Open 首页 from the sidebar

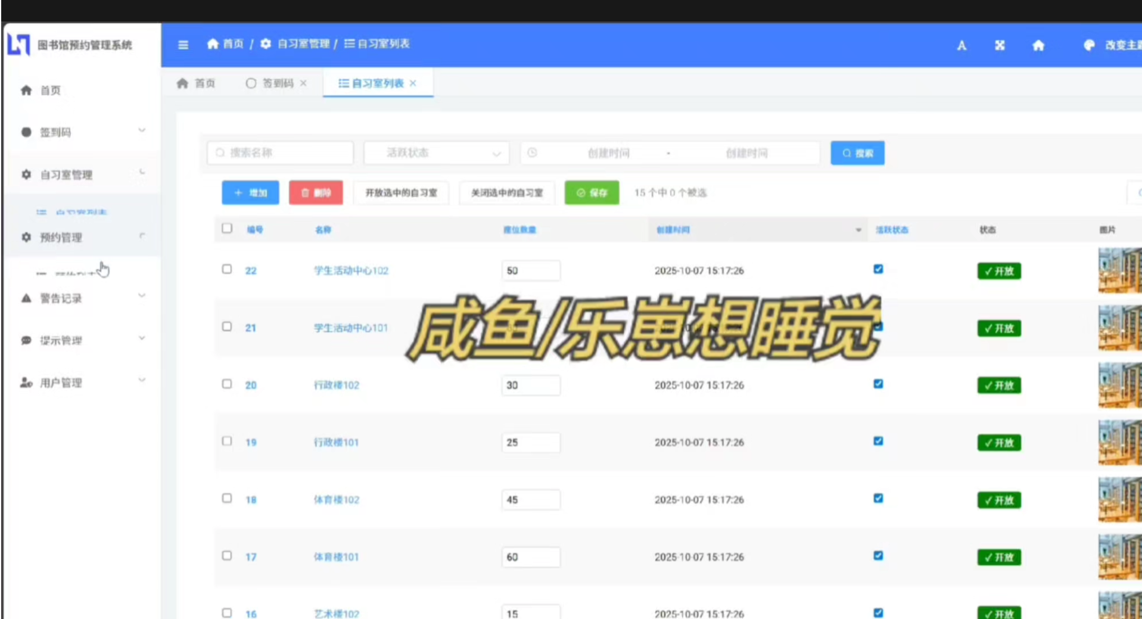click(x=50, y=91)
